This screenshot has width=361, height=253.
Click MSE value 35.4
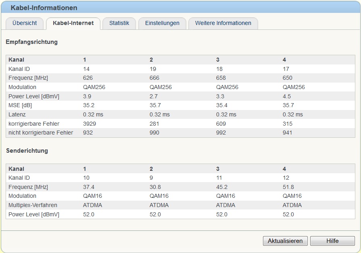click(222, 105)
